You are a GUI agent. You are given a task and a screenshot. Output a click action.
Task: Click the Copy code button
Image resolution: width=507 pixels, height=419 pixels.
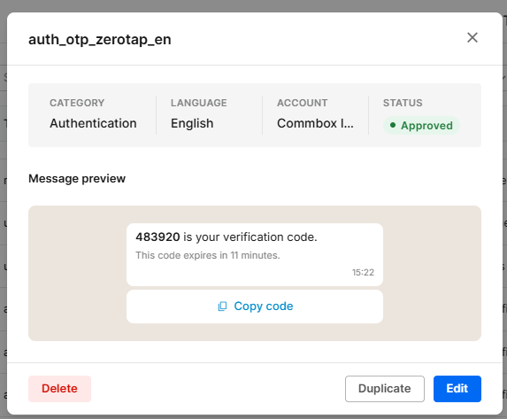(x=255, y=306)
